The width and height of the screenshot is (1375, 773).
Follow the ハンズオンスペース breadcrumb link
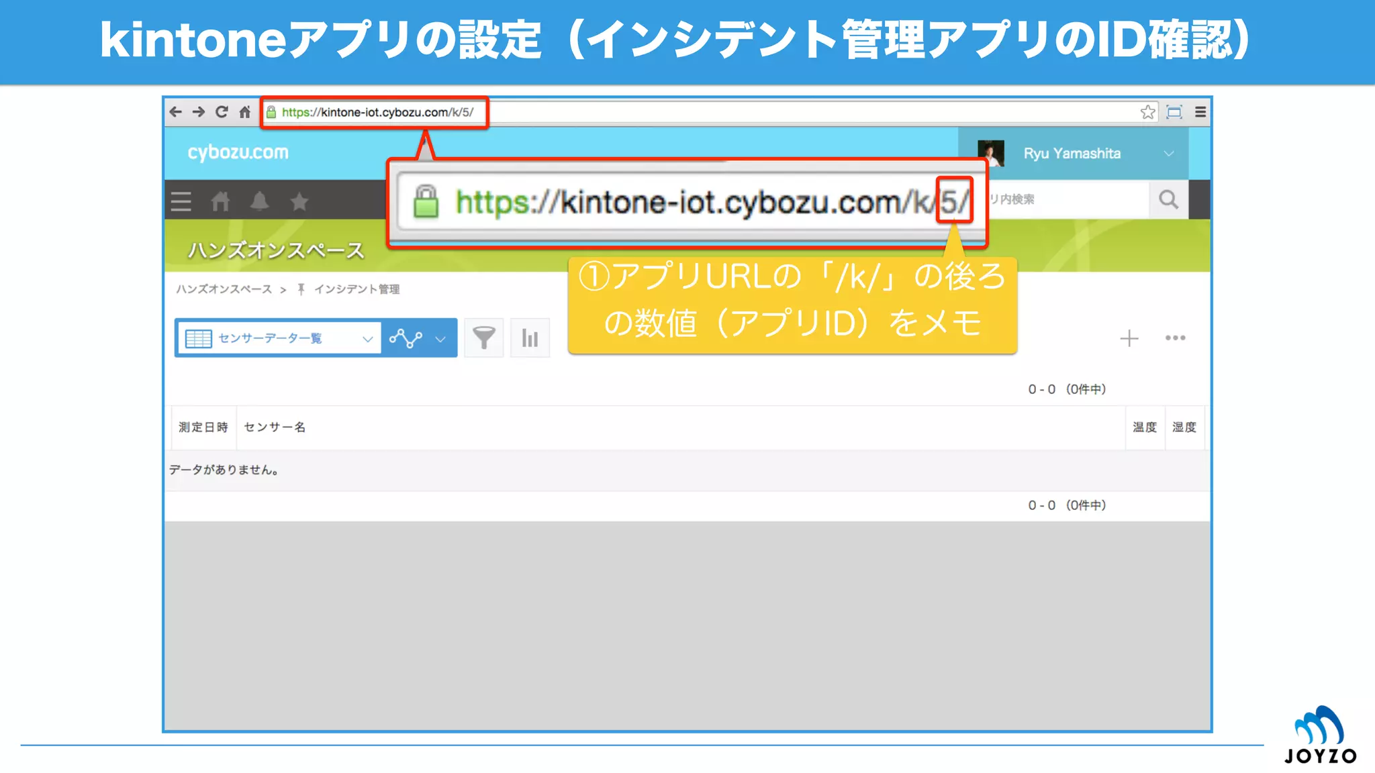tap(224, 289)
